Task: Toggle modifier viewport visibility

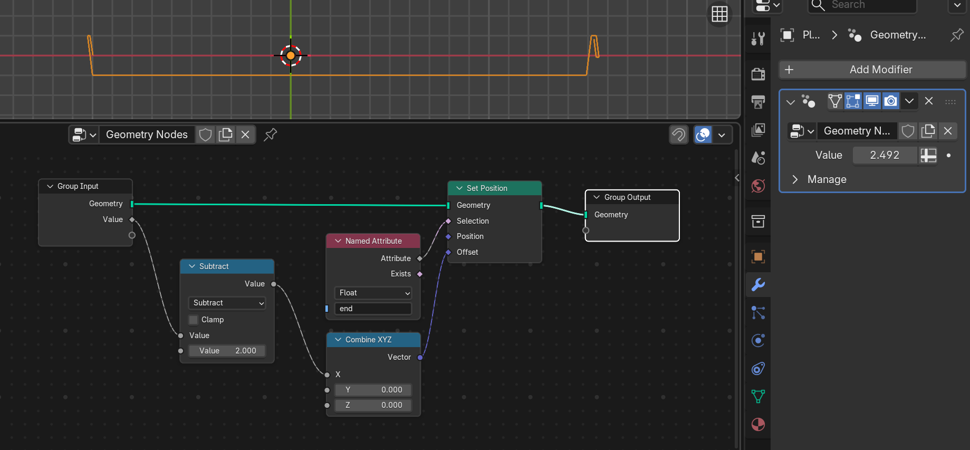Action: coord(872,101)
